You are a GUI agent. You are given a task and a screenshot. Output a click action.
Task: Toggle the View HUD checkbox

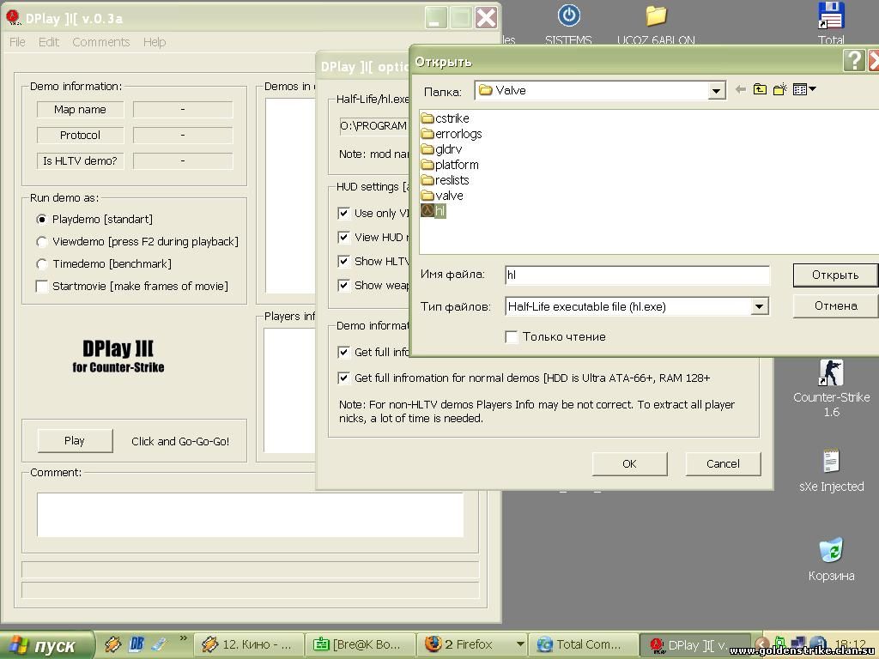click(x=343, y=237)
